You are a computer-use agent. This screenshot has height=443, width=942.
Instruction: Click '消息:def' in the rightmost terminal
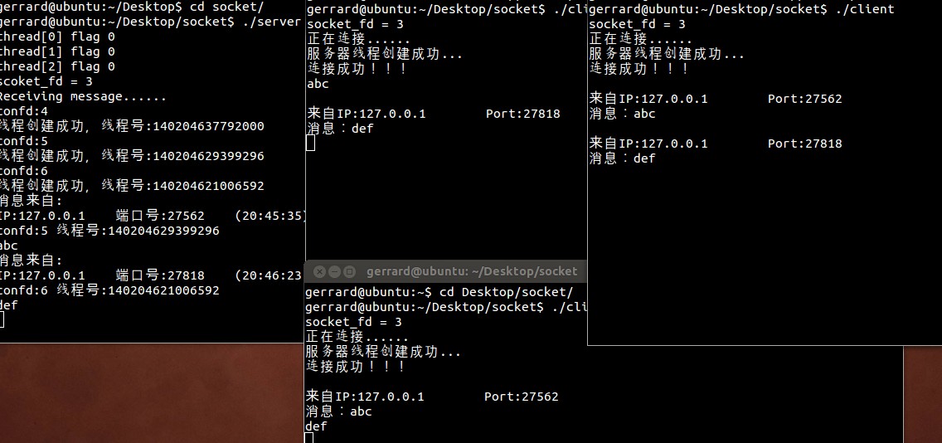(x=622, y=158)
